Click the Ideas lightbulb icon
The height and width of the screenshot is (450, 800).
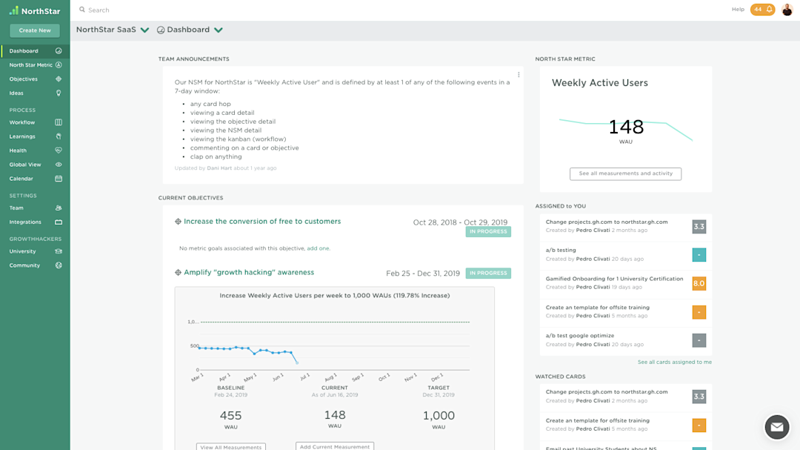59,93
